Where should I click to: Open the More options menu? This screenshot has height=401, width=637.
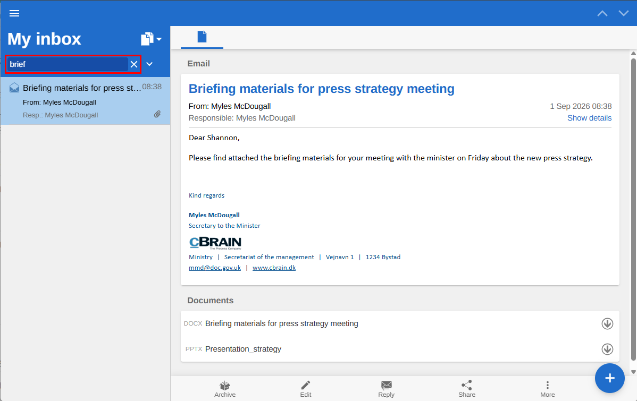pyautogui.click(x=547, y=389)
